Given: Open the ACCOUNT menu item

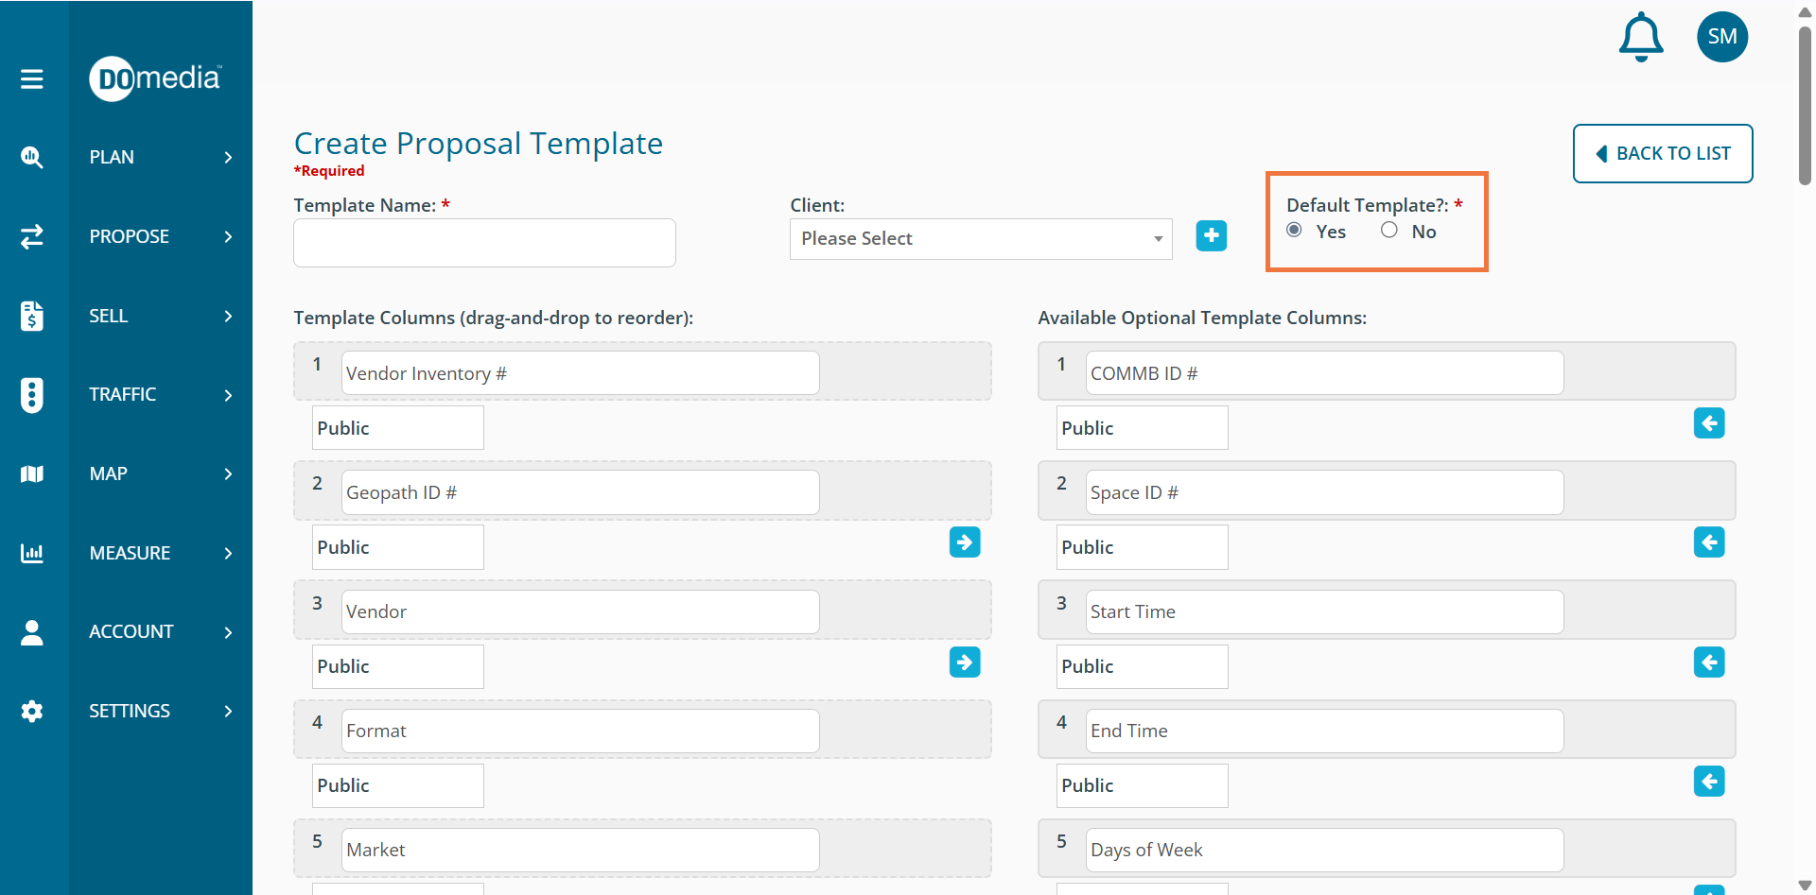Looking at the screenshot, I should coord(131,631).
